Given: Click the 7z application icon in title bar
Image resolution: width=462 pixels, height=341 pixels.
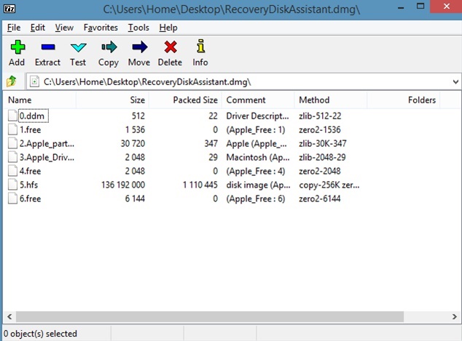Looking at the screenshot, I should [9, 9].
